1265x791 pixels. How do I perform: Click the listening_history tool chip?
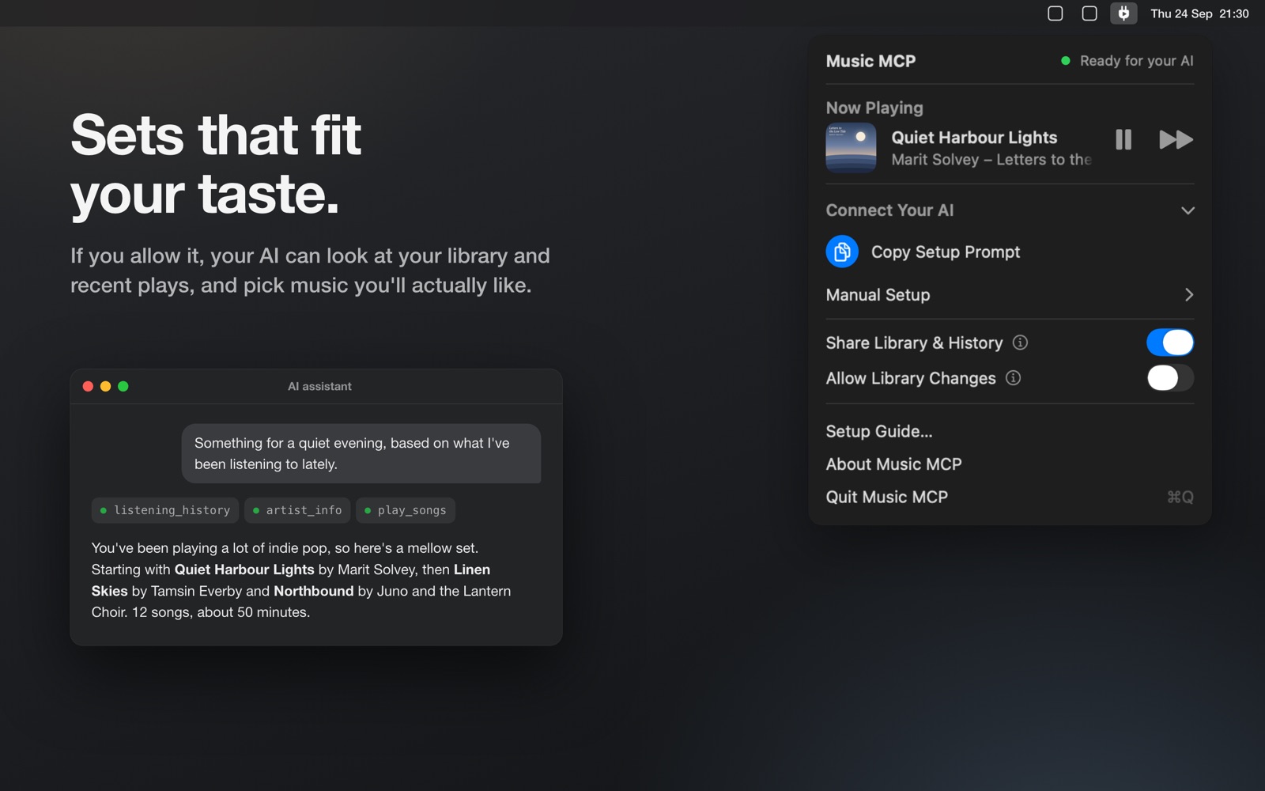tap(165, 510)
